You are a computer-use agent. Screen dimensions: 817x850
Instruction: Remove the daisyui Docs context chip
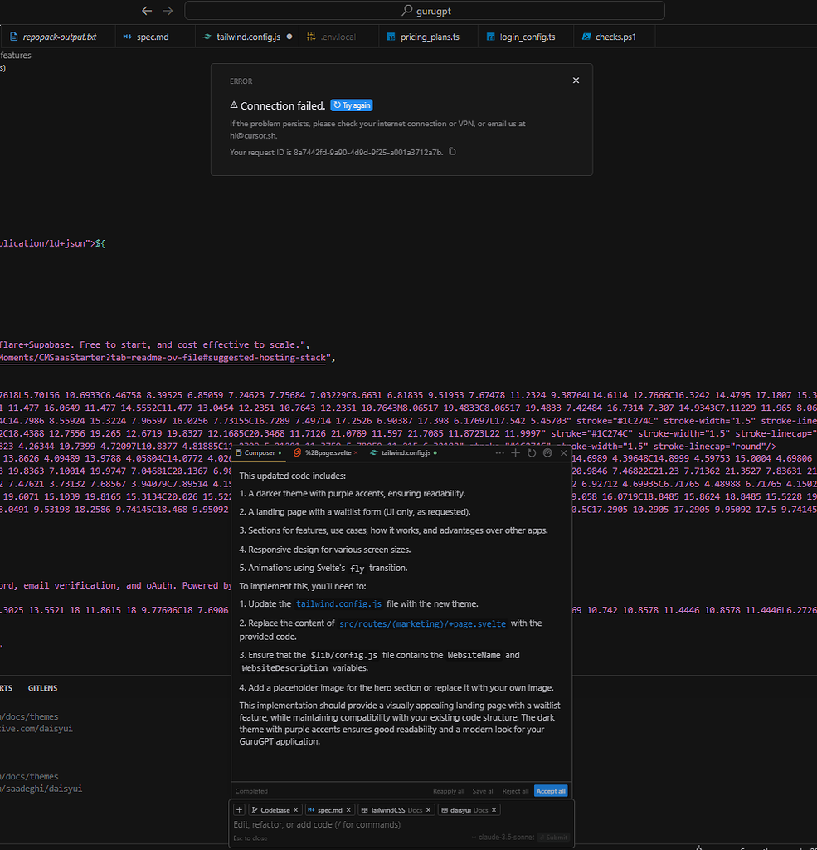(494, 809)
